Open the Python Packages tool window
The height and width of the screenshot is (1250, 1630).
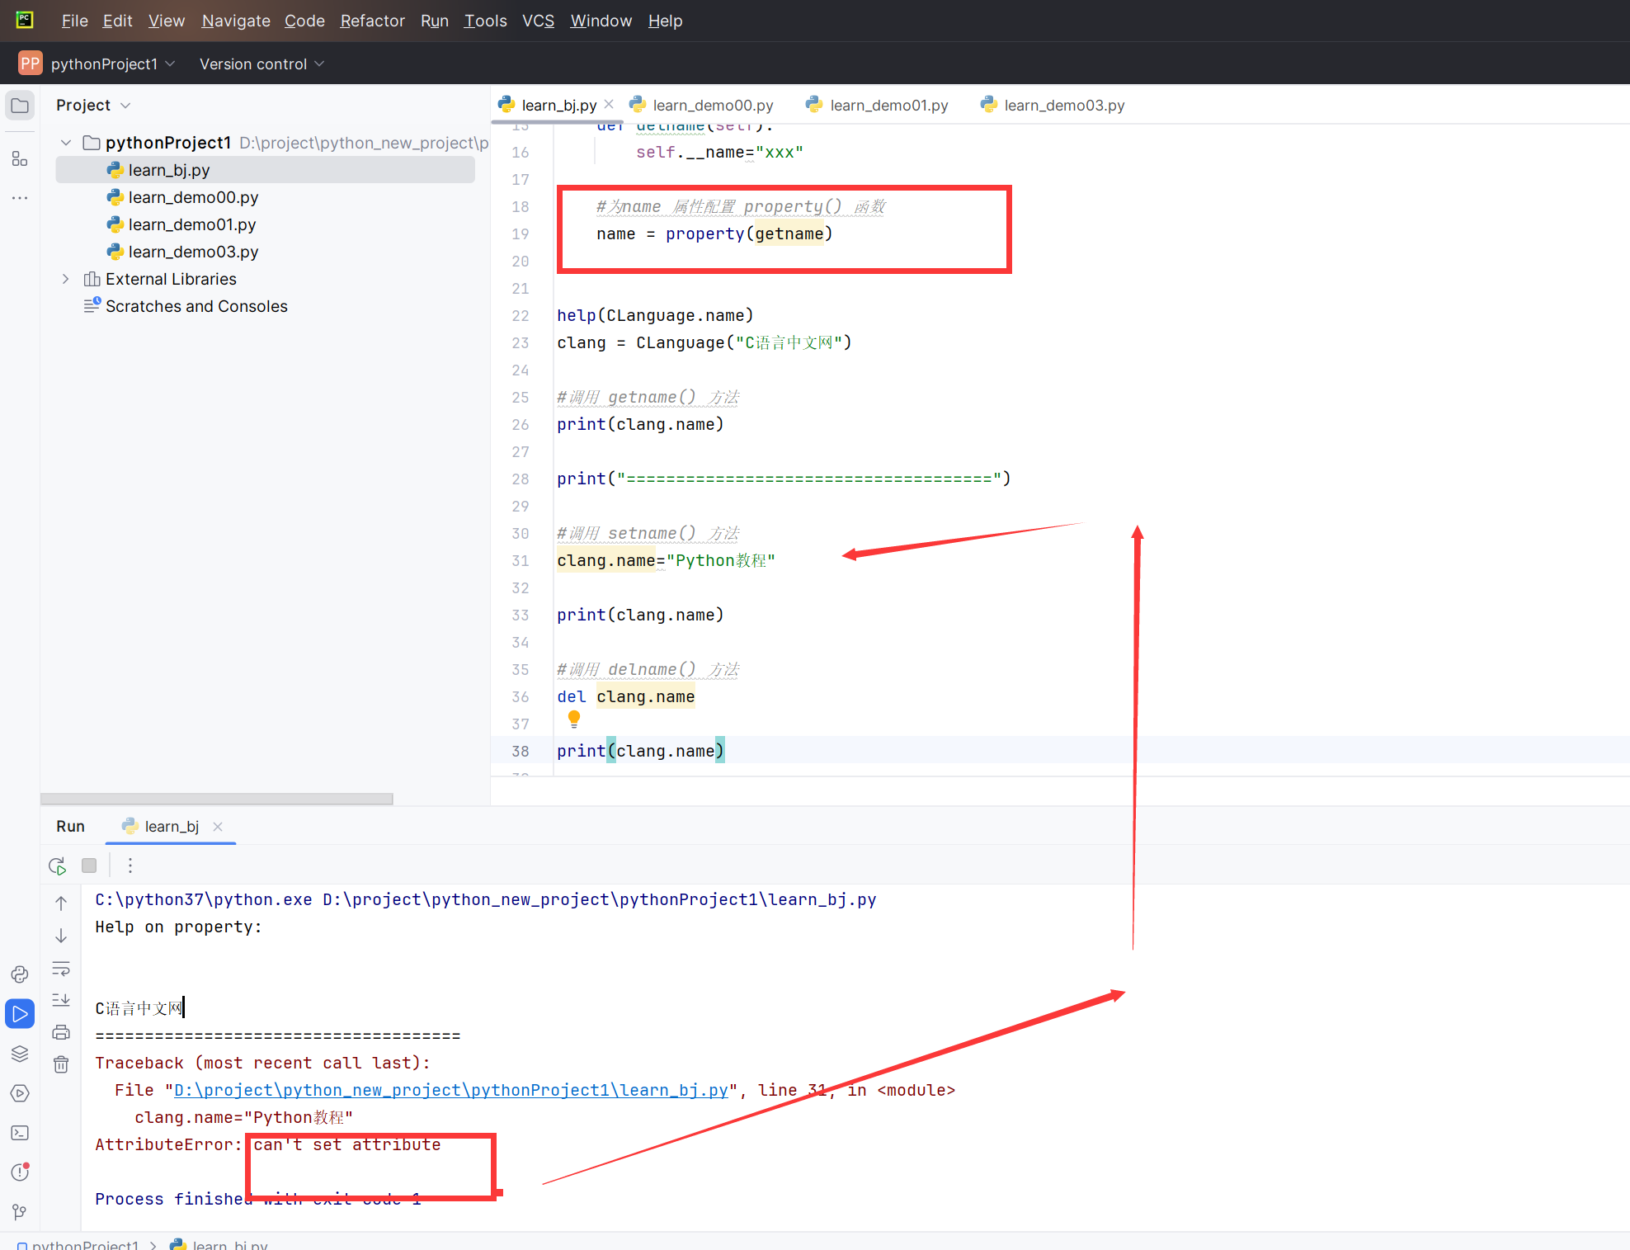(x=20, y=1054)
